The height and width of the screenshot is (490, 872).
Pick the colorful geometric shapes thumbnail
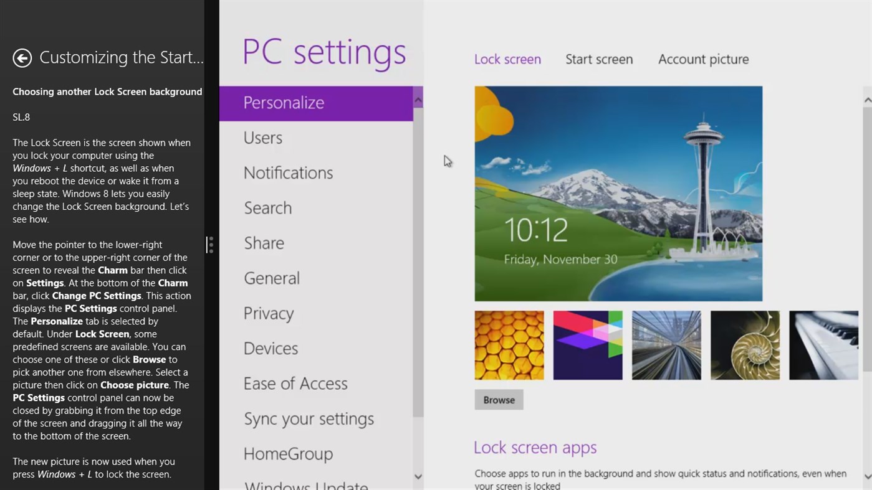pos(587,345)
